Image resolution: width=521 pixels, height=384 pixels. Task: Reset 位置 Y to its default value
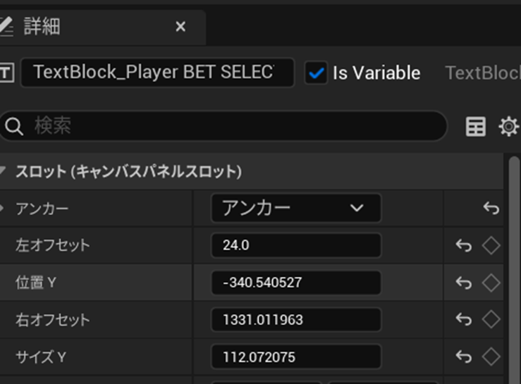click(463, 283)
